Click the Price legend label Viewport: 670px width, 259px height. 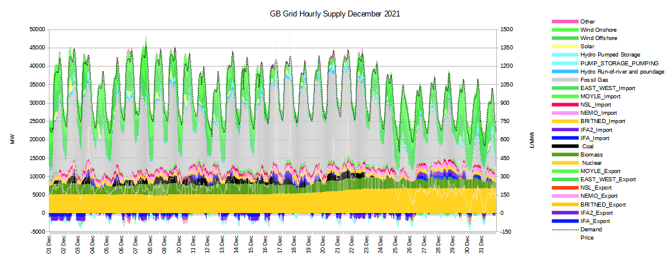[x=587, y=238]
